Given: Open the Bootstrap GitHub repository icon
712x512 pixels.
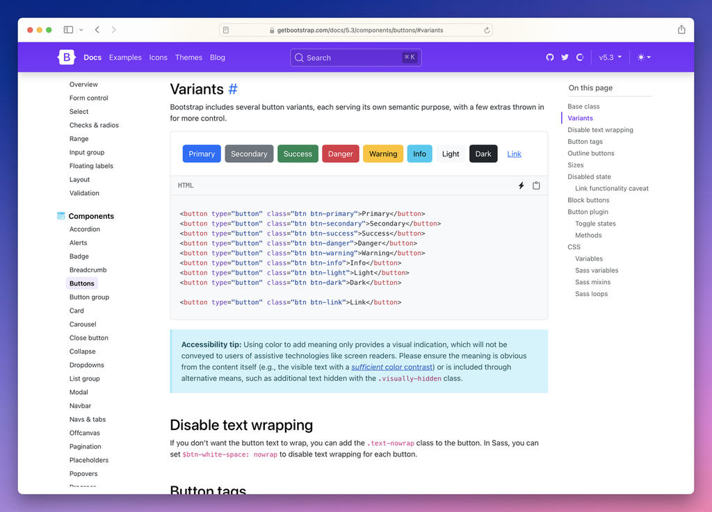Looking at the screenshot, I should coord(550,57).
